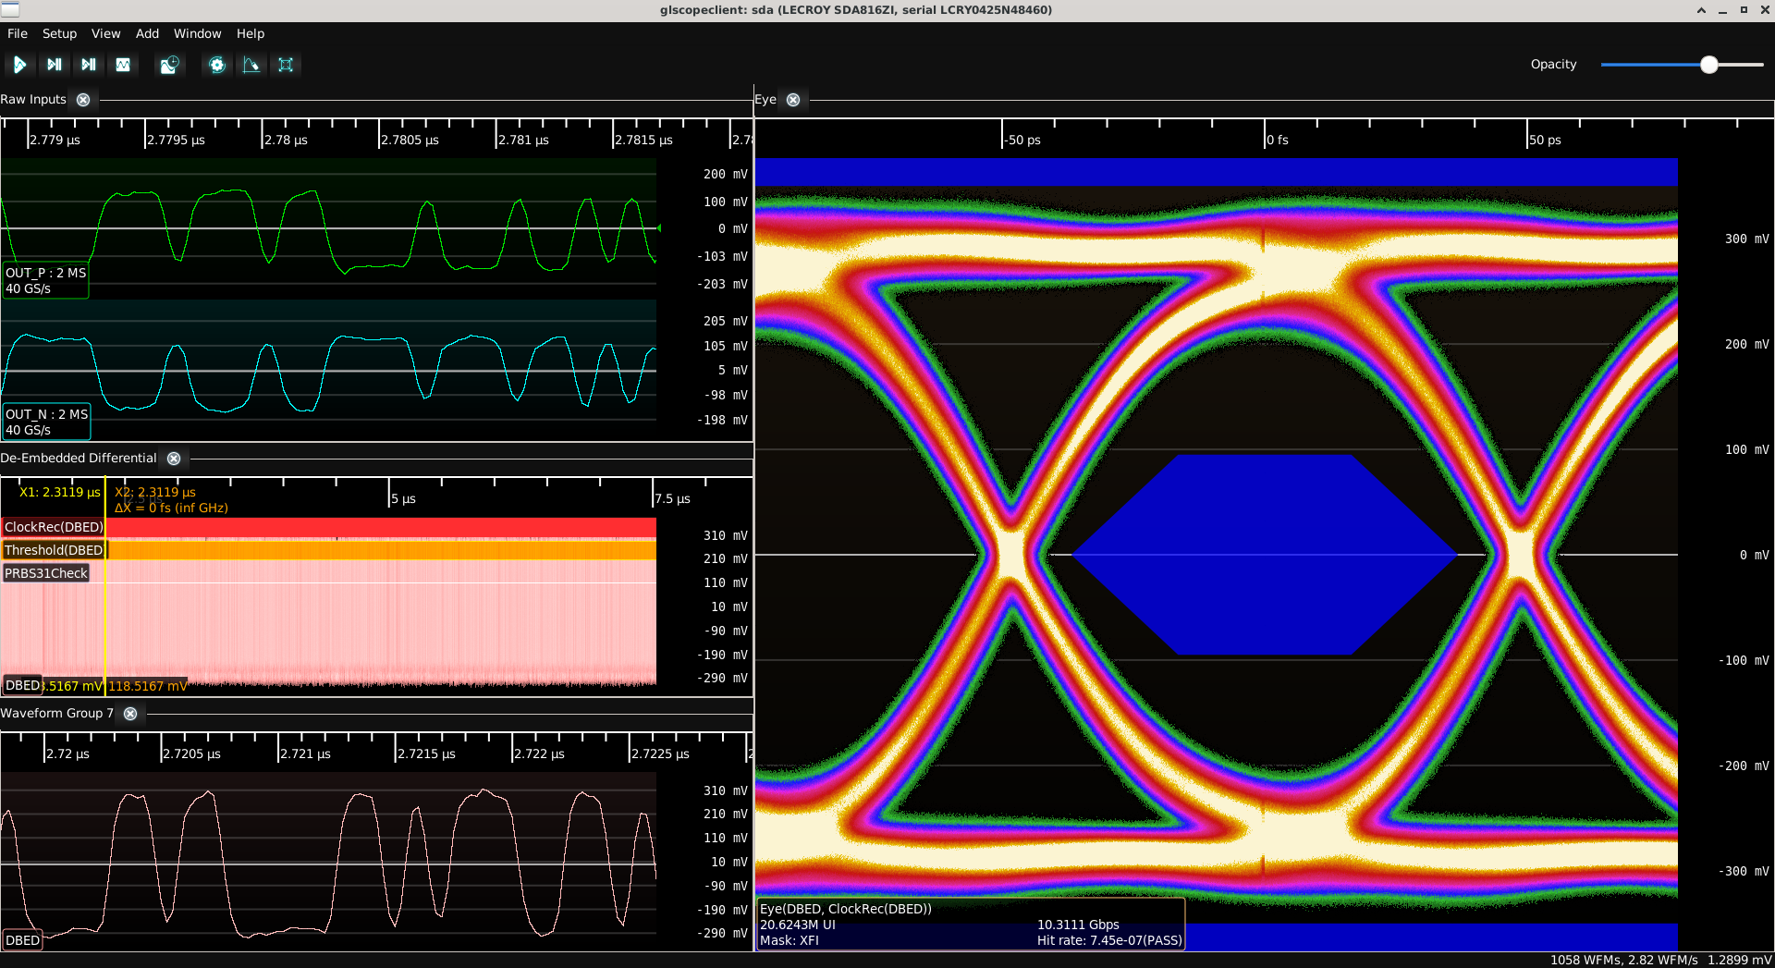Image resolution: width=1775 pixels, height=968 pixels.
Task: Toggle the fullscreen icon in the toolbar
Action: 286,65
